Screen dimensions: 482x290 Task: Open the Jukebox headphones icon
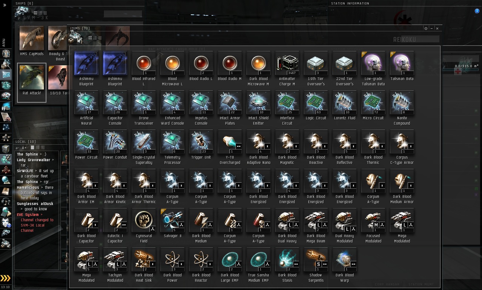click(x=6, y=201)
